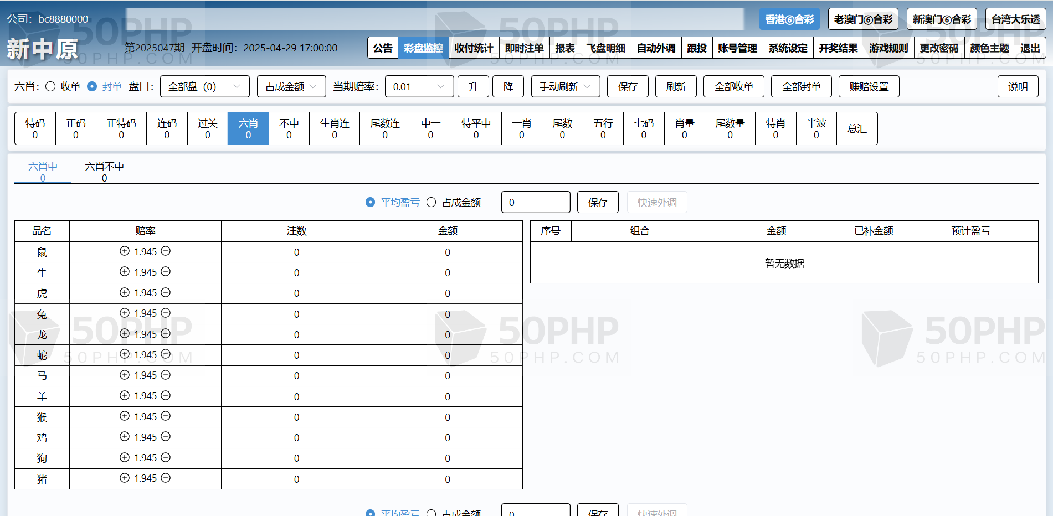
Task: Click the amount input field beside 占成金额
Action: (x=535, y=203)
